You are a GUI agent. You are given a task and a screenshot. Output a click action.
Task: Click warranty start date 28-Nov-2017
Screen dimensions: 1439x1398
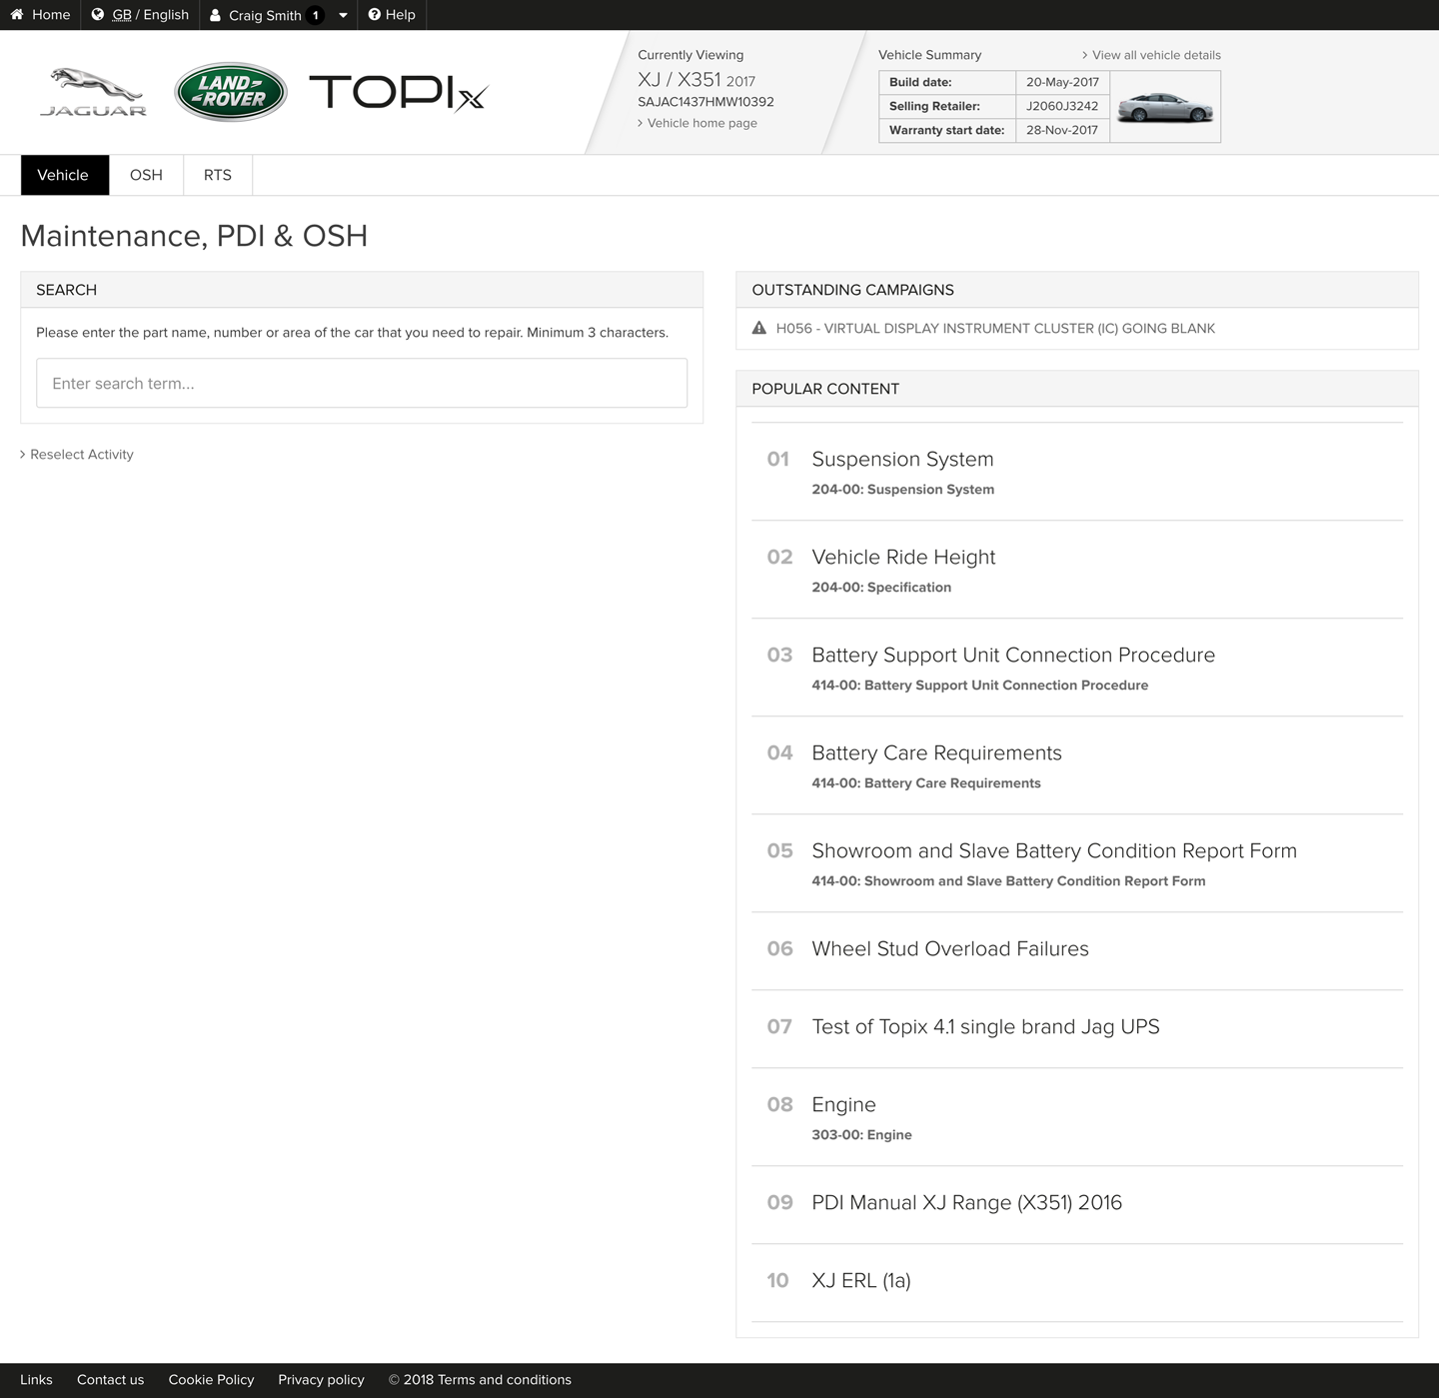(1062, 130)
